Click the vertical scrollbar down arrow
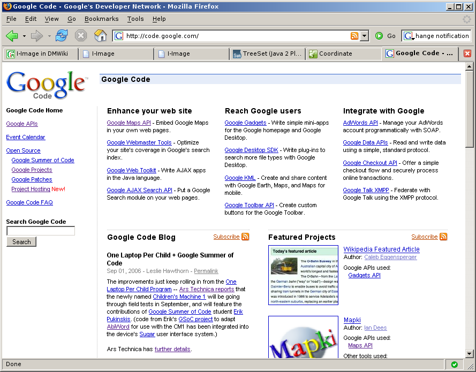 pyautogui.click(x=470, y=353)
